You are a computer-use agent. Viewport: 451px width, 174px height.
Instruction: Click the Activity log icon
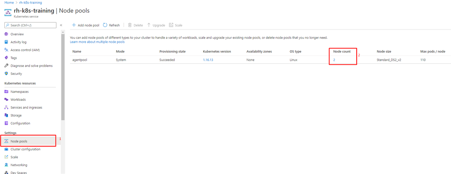(x=6, y=42)
